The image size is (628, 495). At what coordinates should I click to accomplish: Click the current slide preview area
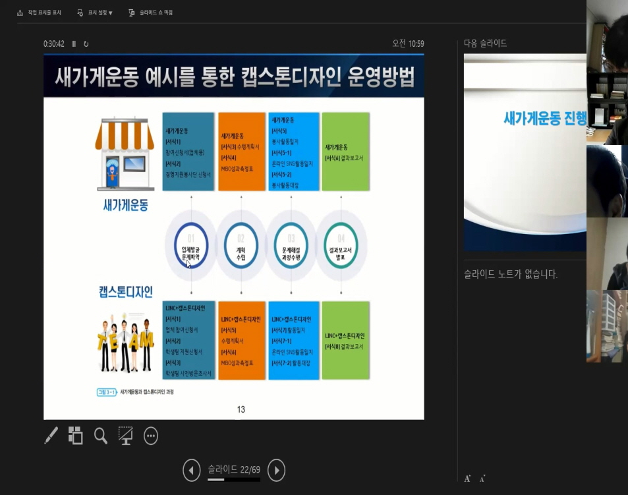[x=233, y=236]
